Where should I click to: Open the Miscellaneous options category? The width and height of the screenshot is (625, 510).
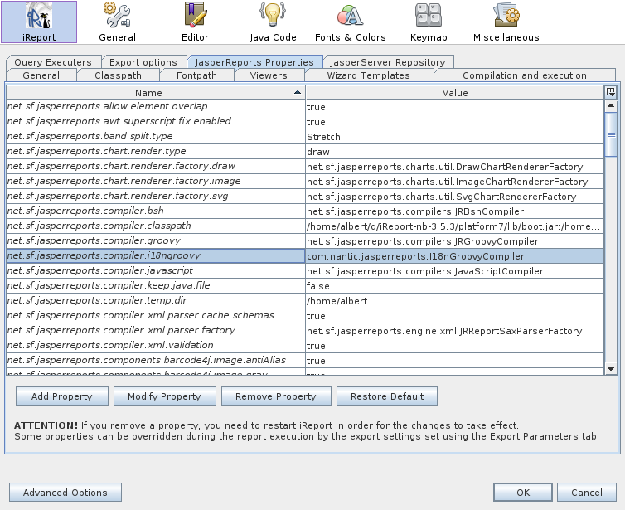click(506, 22)
